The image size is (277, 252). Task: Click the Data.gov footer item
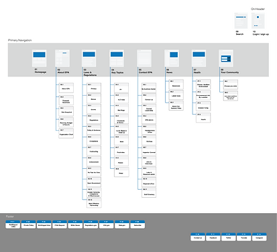[x=122, y=225]
